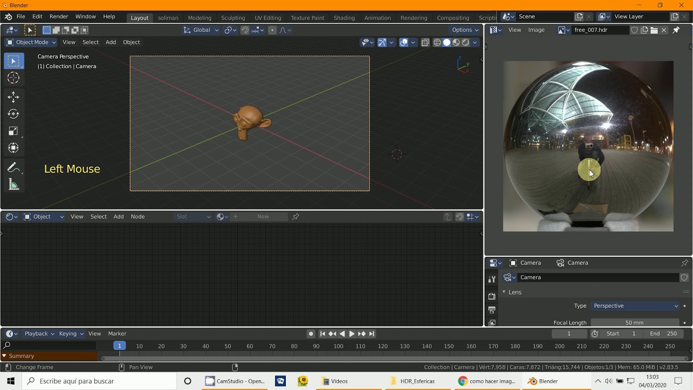Image resolution: width=693 pixels, height=390 pixels.
Task: Pick the Rotate tool
Action: click(14, 114)
